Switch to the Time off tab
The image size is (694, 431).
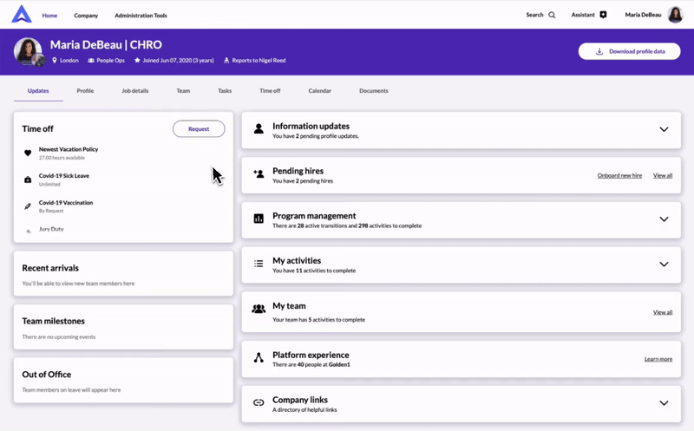point(270,91)
